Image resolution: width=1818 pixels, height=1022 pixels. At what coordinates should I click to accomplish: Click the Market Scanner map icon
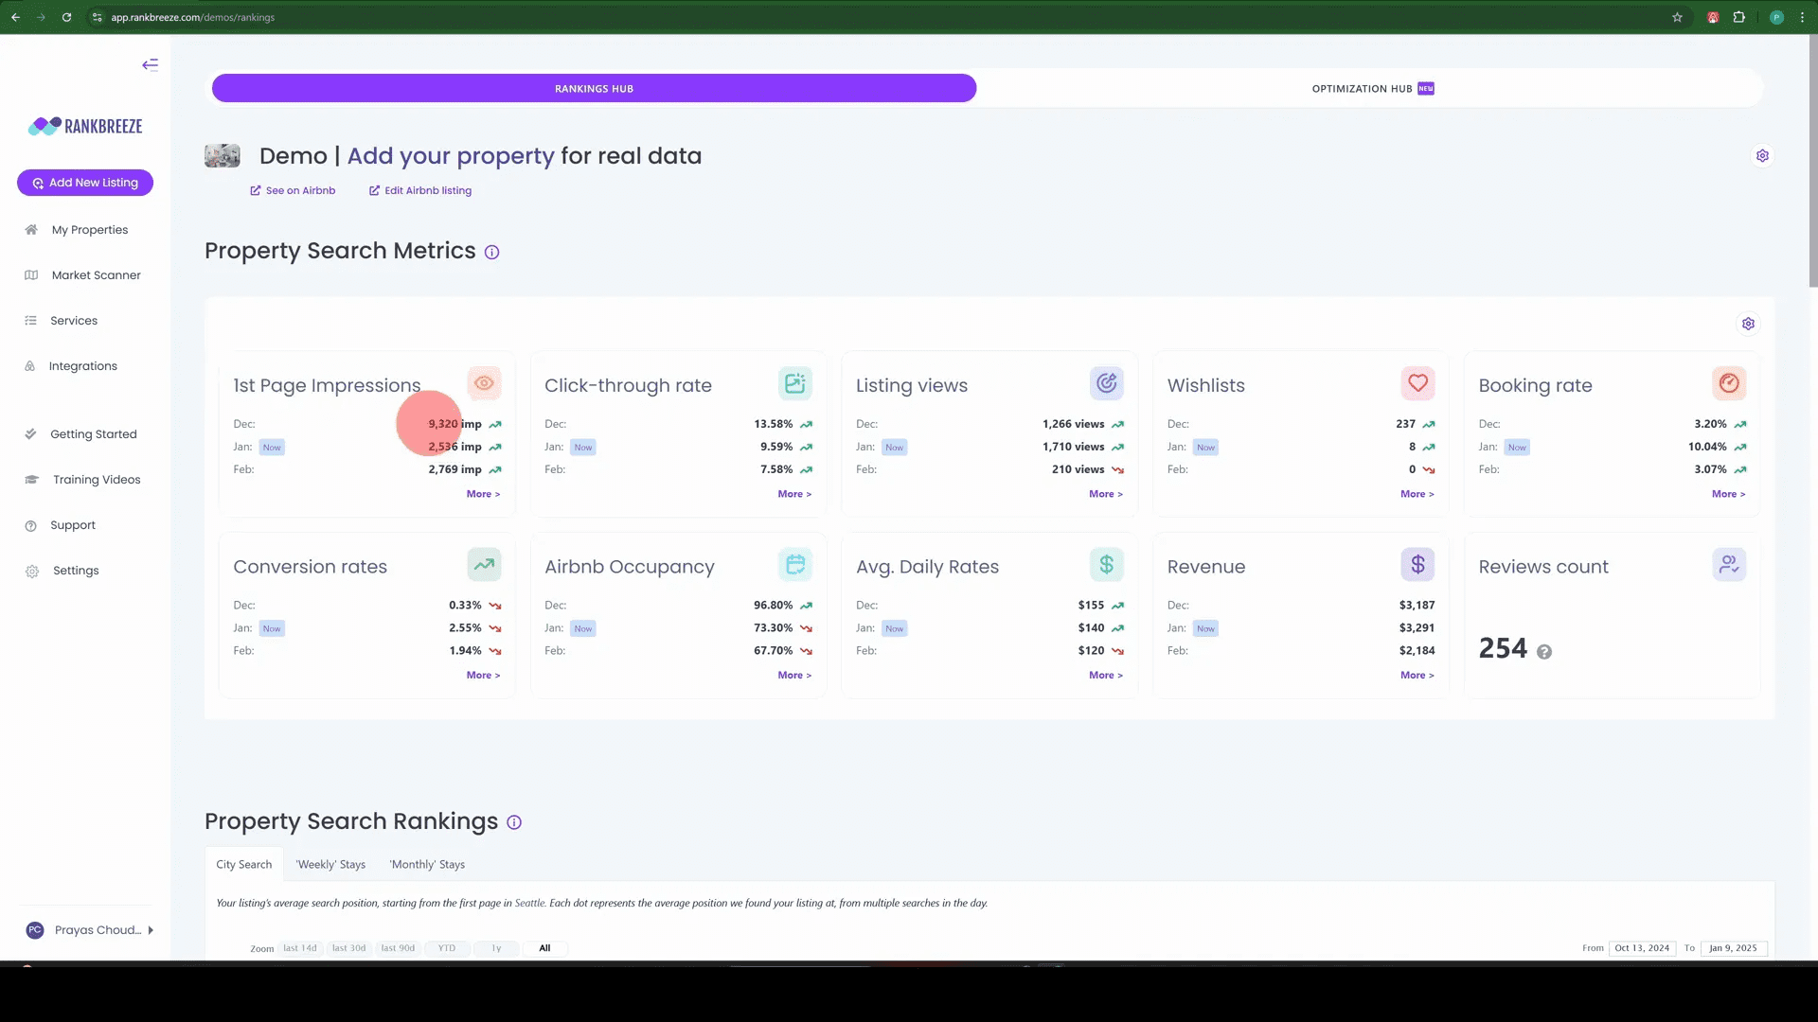pyautogui.click(x=31, y=275)
